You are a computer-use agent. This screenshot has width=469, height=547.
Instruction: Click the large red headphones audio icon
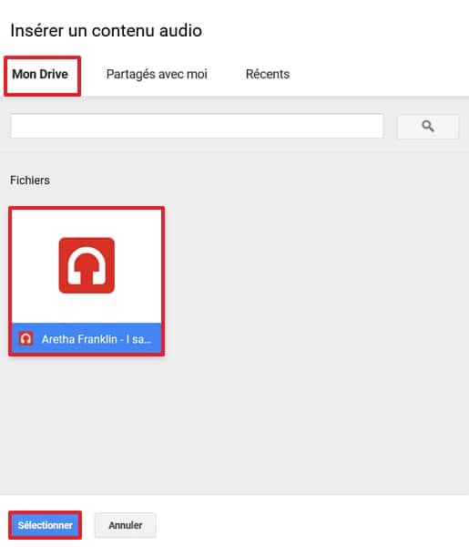[87, 265]
